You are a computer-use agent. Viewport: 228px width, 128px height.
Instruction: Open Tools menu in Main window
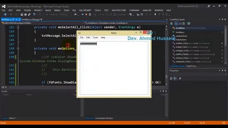pos(95,37)
